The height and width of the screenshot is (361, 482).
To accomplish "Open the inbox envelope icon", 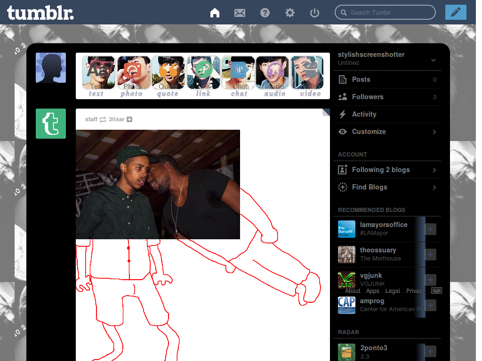I will (240, 13).
